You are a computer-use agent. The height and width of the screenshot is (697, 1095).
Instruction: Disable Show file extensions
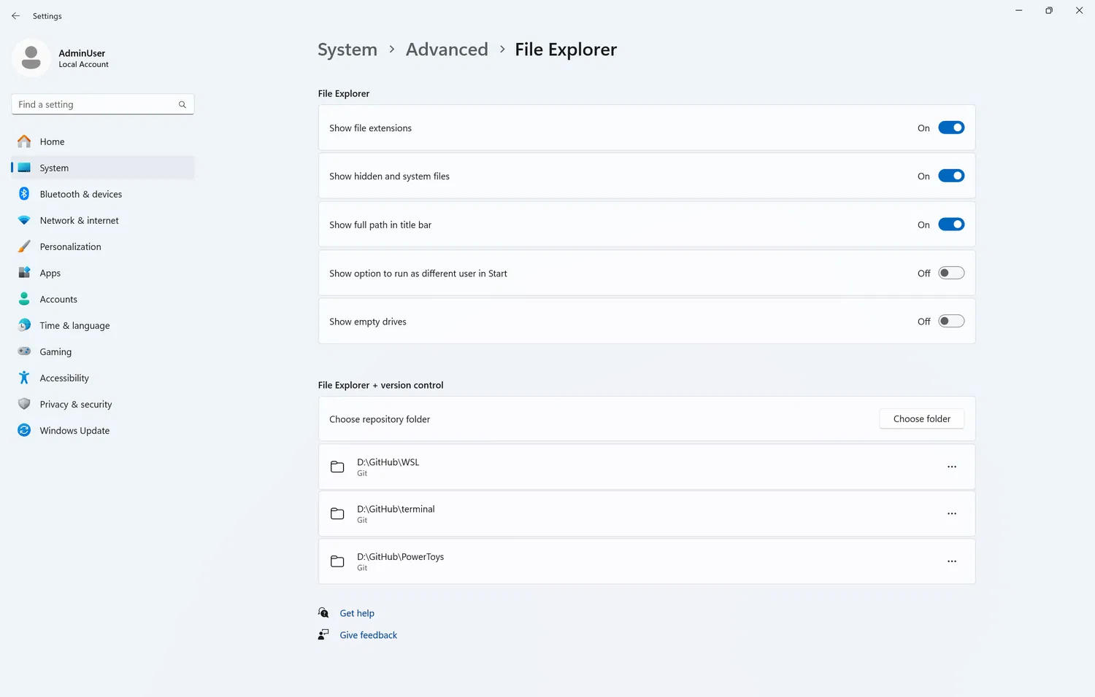(x=951, y=127)
